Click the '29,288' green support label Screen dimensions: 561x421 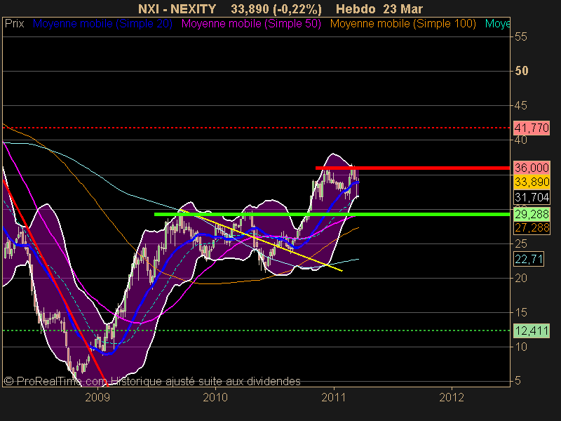(x=532, y=214)
